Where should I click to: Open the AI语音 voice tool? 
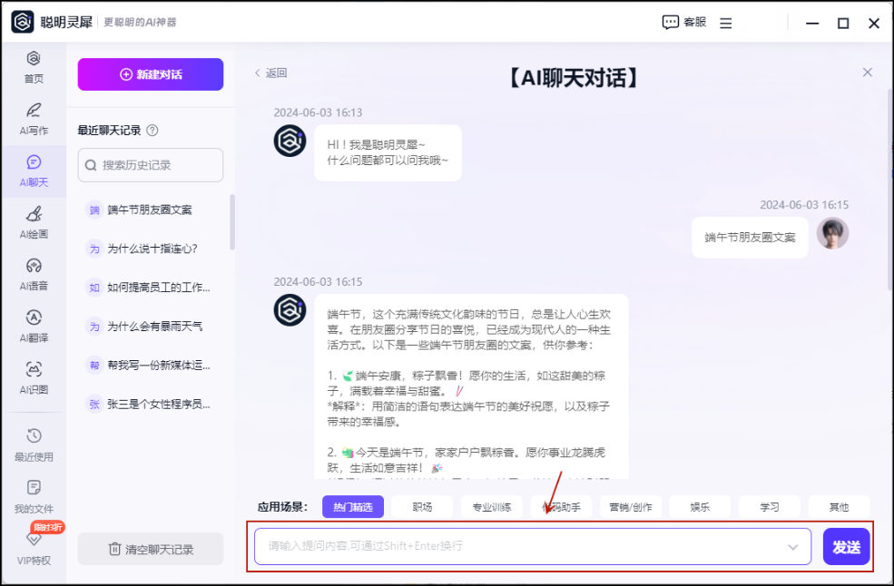click(x=34, y=275)
